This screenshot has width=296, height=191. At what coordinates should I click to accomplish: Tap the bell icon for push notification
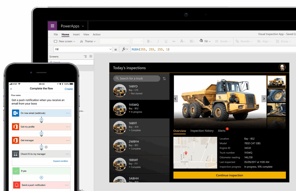click(16, 185)
